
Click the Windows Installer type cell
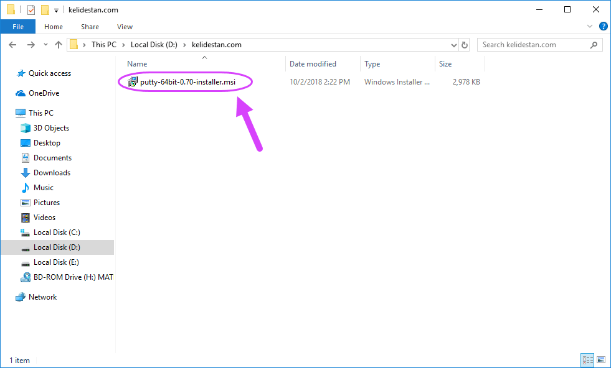(x=397, y=82)
